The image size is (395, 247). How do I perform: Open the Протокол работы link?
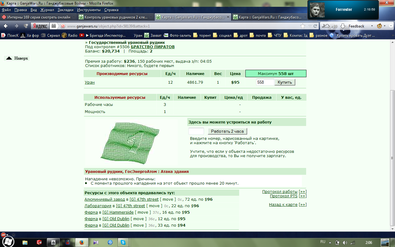(280, 192)
